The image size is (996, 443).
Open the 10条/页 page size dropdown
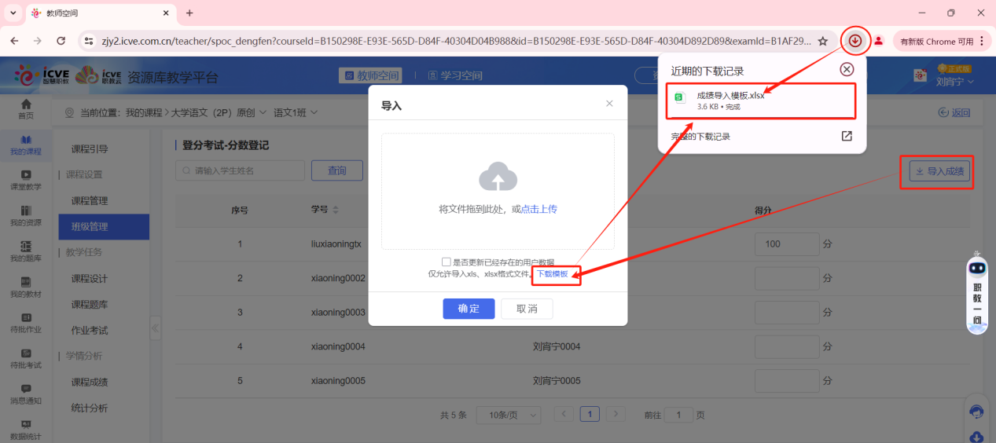[x=509, y=415]
